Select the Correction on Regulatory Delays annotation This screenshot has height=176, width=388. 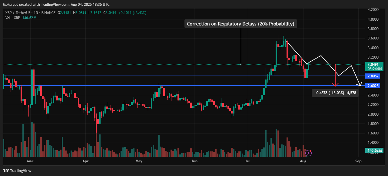tap(240, 24)
